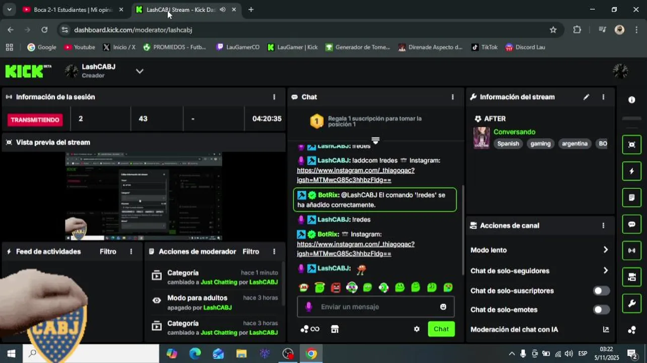This screenshot has height=363, width=647.
Task: Open the Chat panel three-dot menu
Action: pos(452,97)
